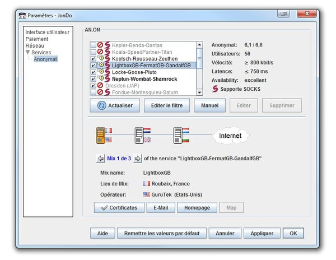Click the SOCKS icon on LightboxGB-FermatGB-GandalfGB row

(x=107, y=65)
